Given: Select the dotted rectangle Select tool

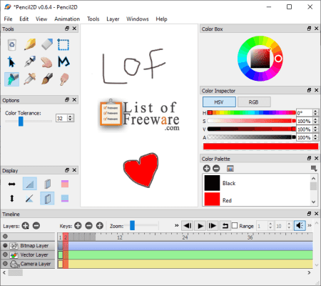Looking at the screenshot, I should tap(63, 44).
